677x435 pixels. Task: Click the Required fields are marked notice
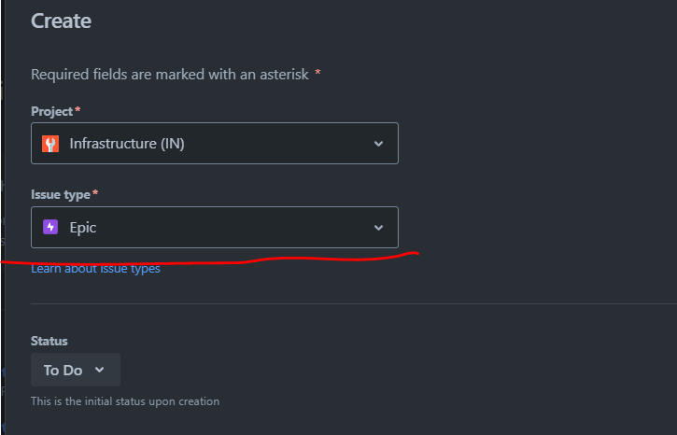click(x=170, y=75)
